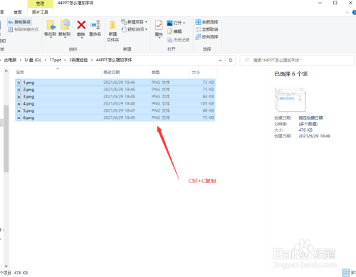The width and height of the screenshot is (356, 277).
Task: Click 17ppt in address breadcrumb
Action: pyautogui.click(x=56, y=60)
